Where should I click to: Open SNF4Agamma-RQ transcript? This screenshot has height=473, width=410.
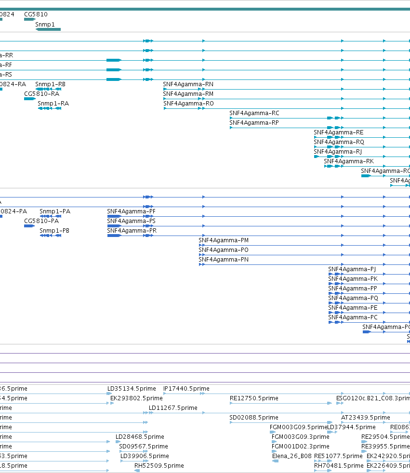[339, 142]
